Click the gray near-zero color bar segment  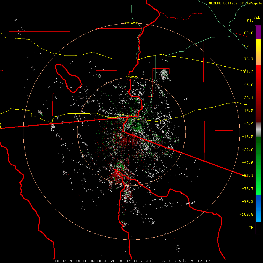coord(258,130)
